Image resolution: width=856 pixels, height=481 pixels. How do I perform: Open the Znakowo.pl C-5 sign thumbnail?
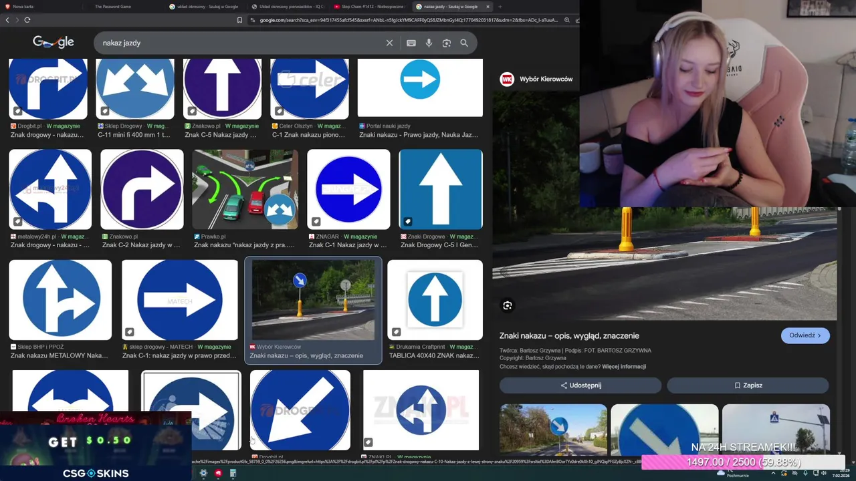223,88
